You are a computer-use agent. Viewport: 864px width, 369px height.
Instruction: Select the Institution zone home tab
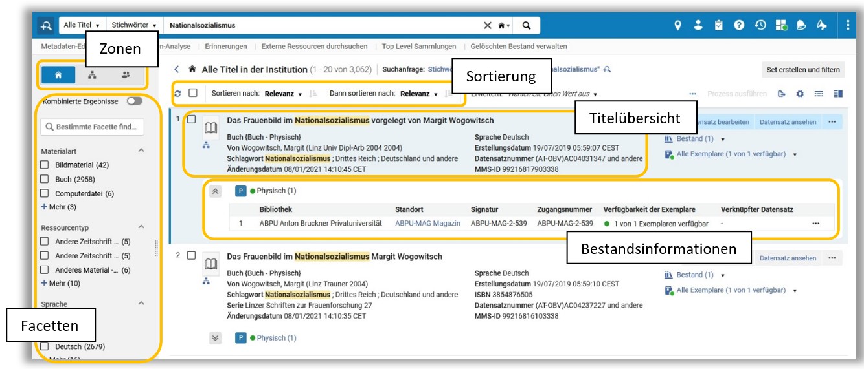click(x=58, y=75)
